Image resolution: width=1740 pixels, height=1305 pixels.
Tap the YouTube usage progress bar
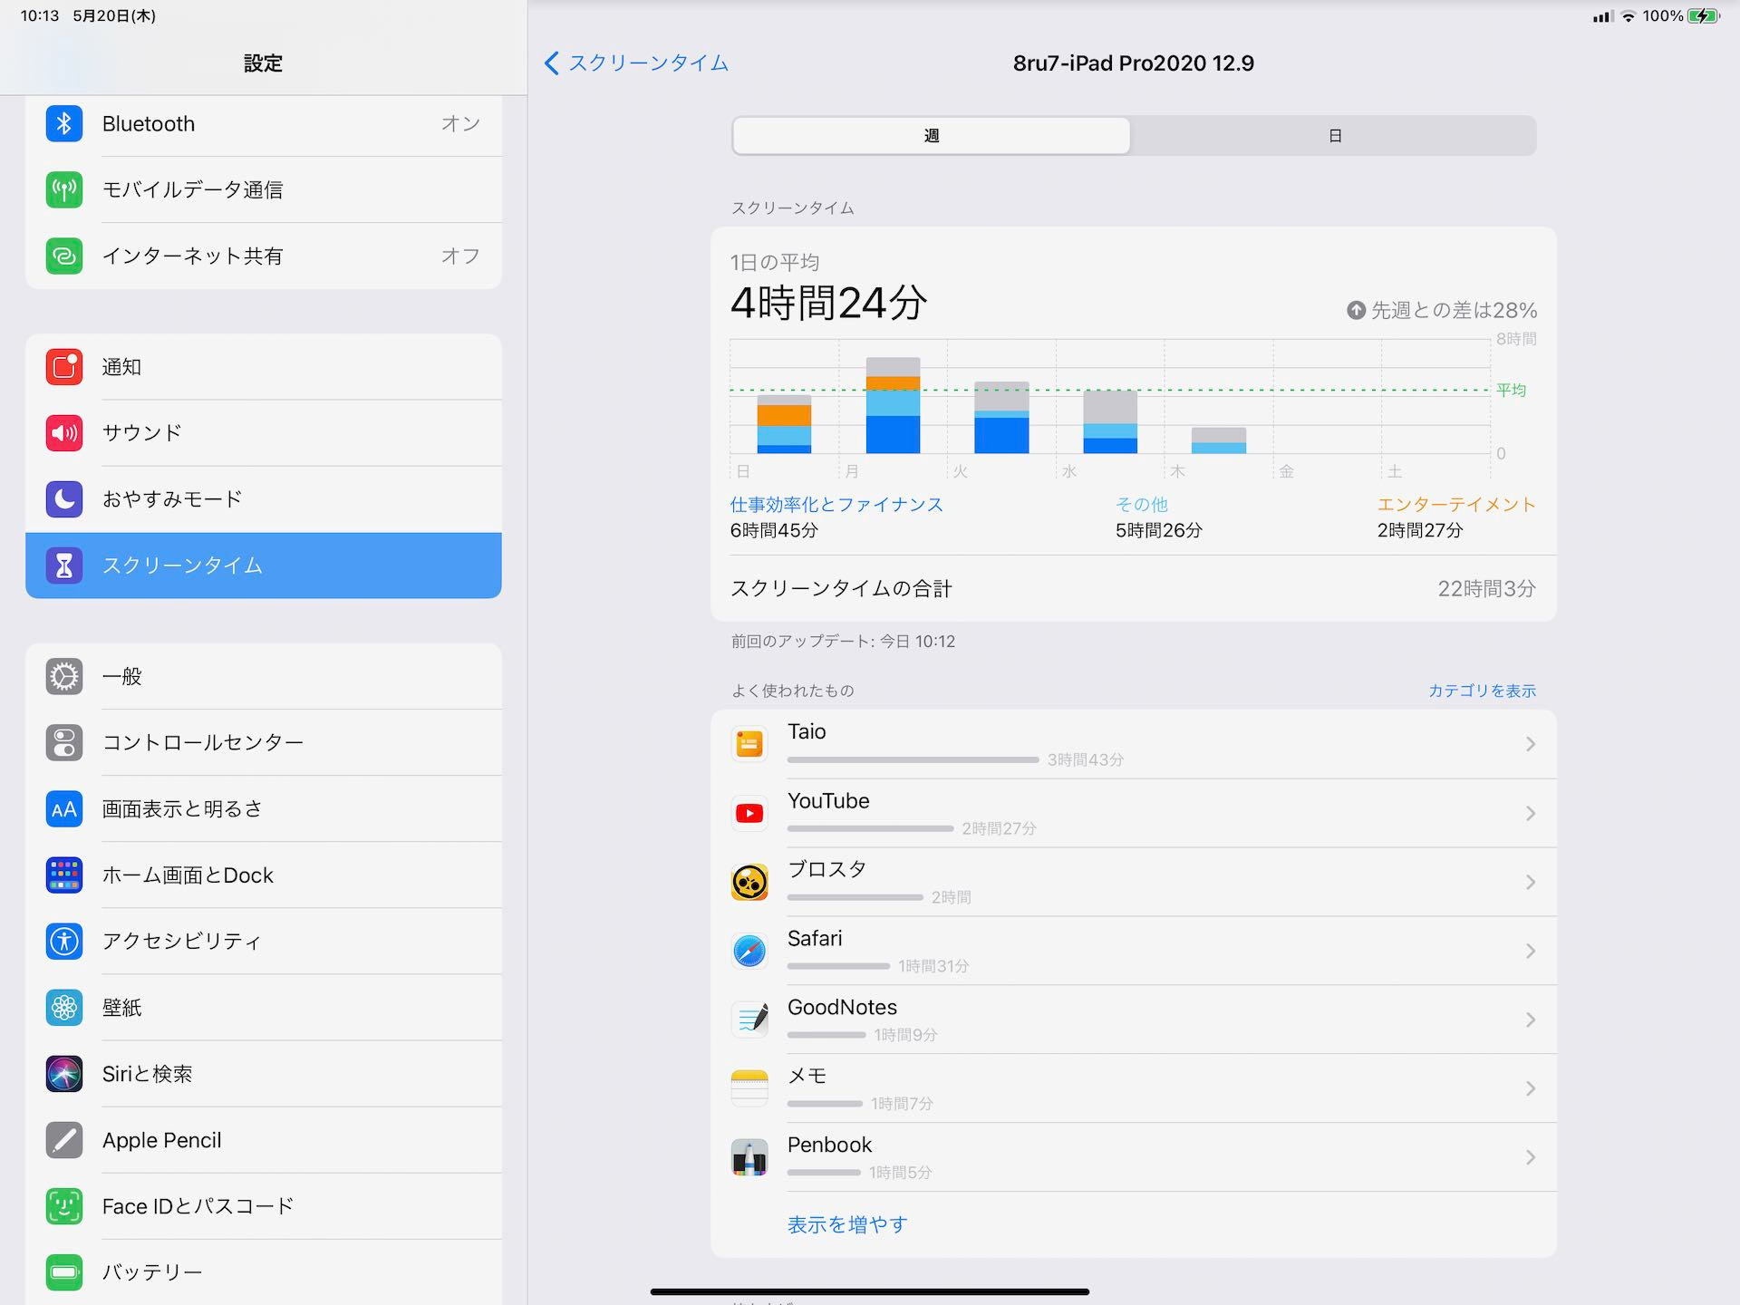pyautogui.click(x=870, y=828)
